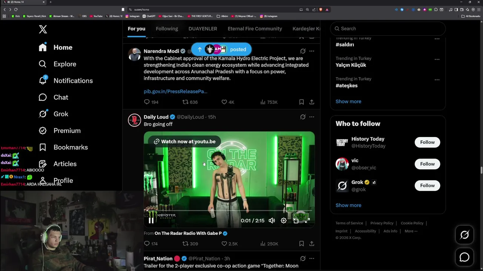The width and height of the screenshot is (483, 271).
Task: Switch to the Following tab
Action: click(x=167, y=29)
